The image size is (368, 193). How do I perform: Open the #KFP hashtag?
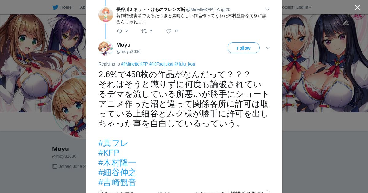click(x=109, y=153)
